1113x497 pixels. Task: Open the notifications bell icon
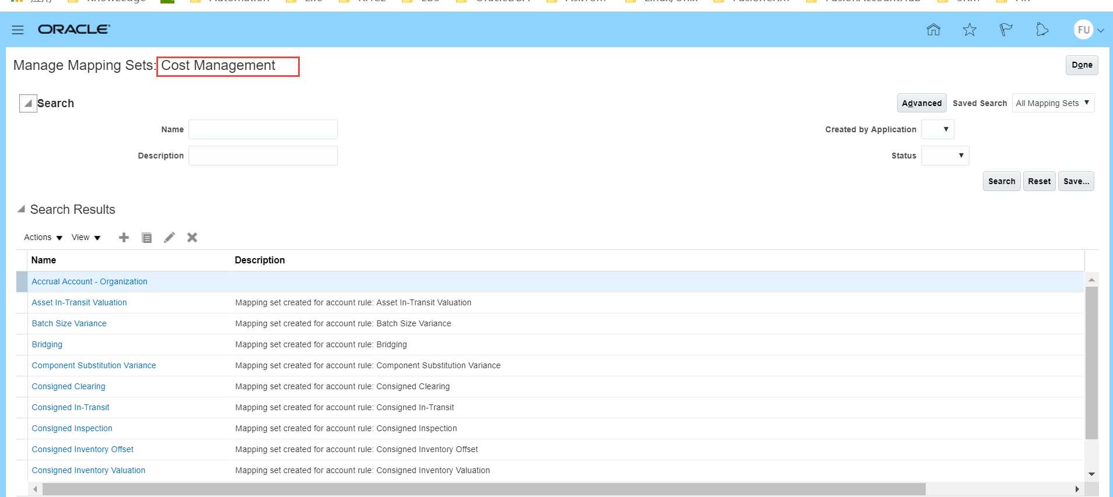[1042, 30]
